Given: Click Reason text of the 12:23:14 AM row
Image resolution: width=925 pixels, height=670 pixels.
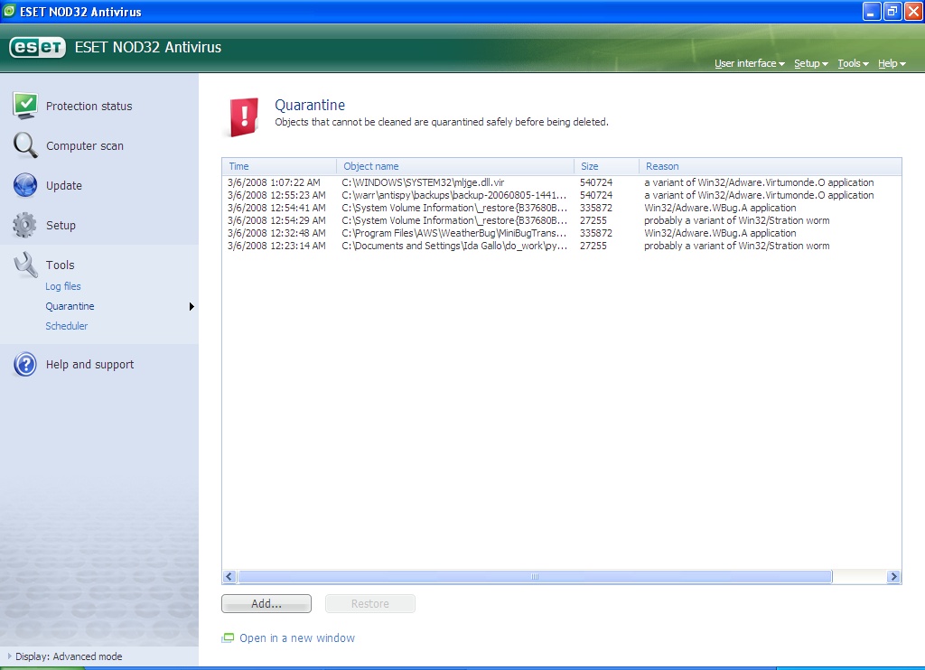Looking at the screenshot, I should (737, 246).
